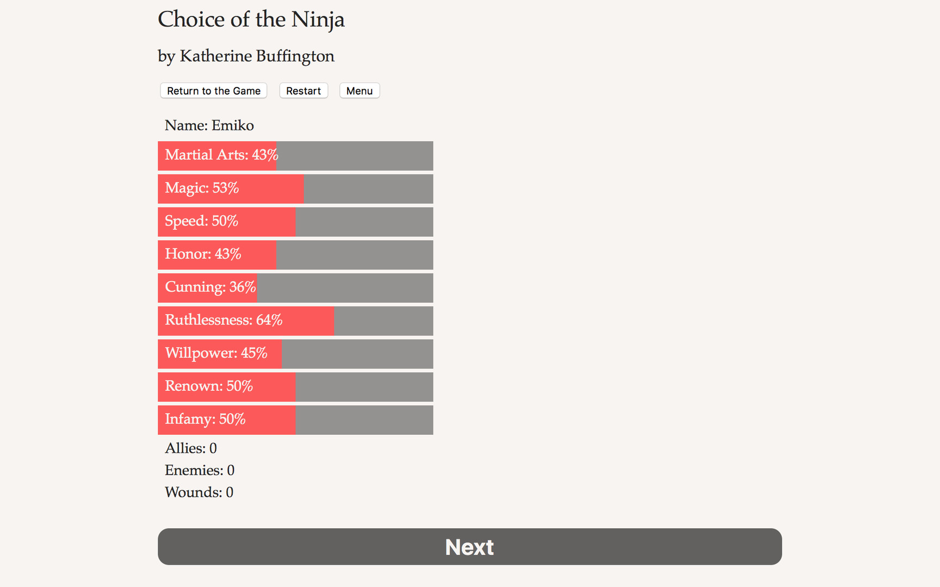Click the Renown stat bar

pyautogui.click(x=295, y=387)
